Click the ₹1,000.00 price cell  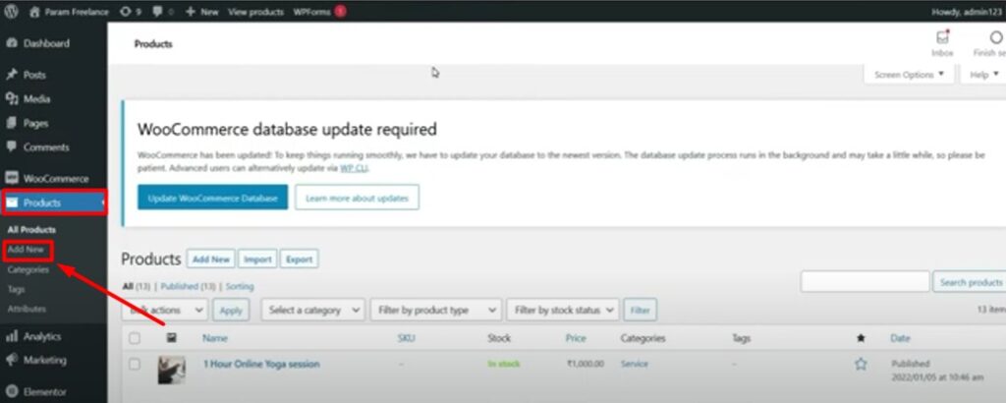tap(586, 364)
